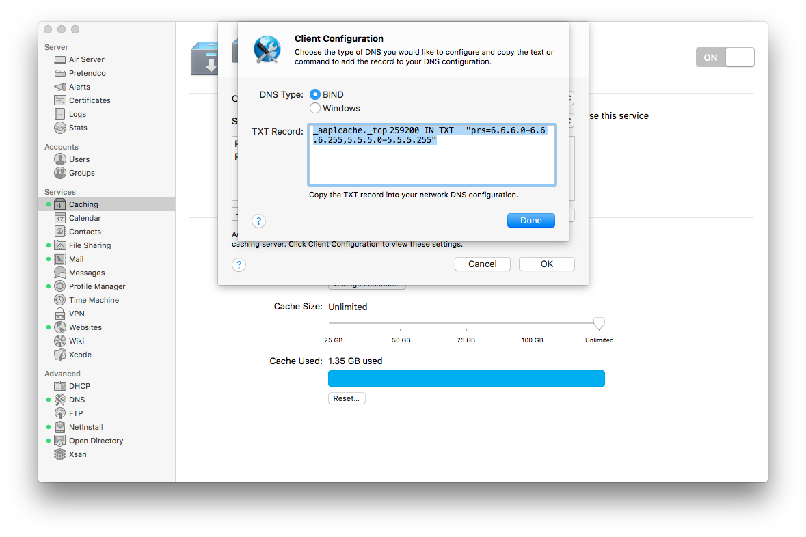Click inside the TXT Record text field
This screenshot has width=806, height=537.
pyautogui.click(x=432, y=154)
